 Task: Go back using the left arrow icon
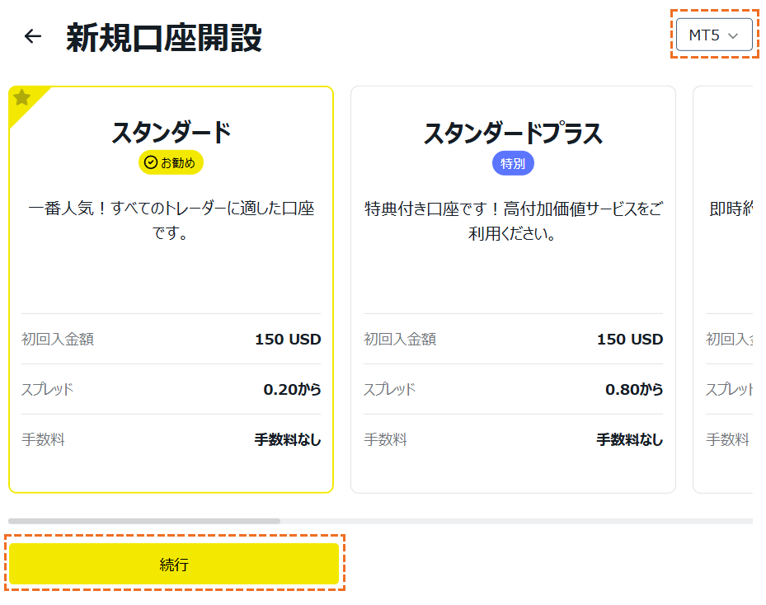pos(33,35)
